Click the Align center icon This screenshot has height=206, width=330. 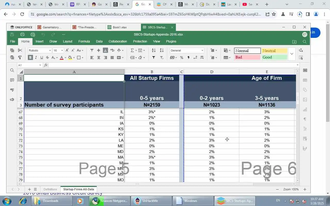pos(98,57)
